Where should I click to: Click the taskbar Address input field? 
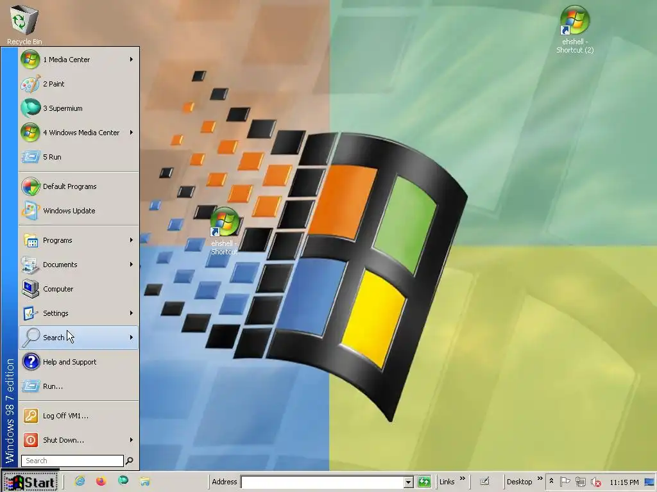[x=322, y=482]
